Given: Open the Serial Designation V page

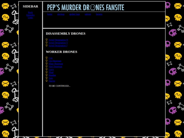Looking at the screenshot, I should (x=58, y=43).
